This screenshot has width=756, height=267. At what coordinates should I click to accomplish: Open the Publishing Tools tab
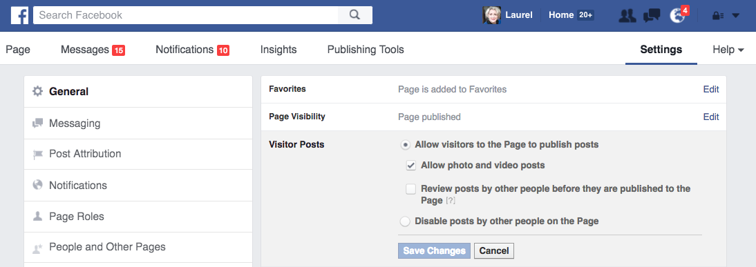pos(366,50)
